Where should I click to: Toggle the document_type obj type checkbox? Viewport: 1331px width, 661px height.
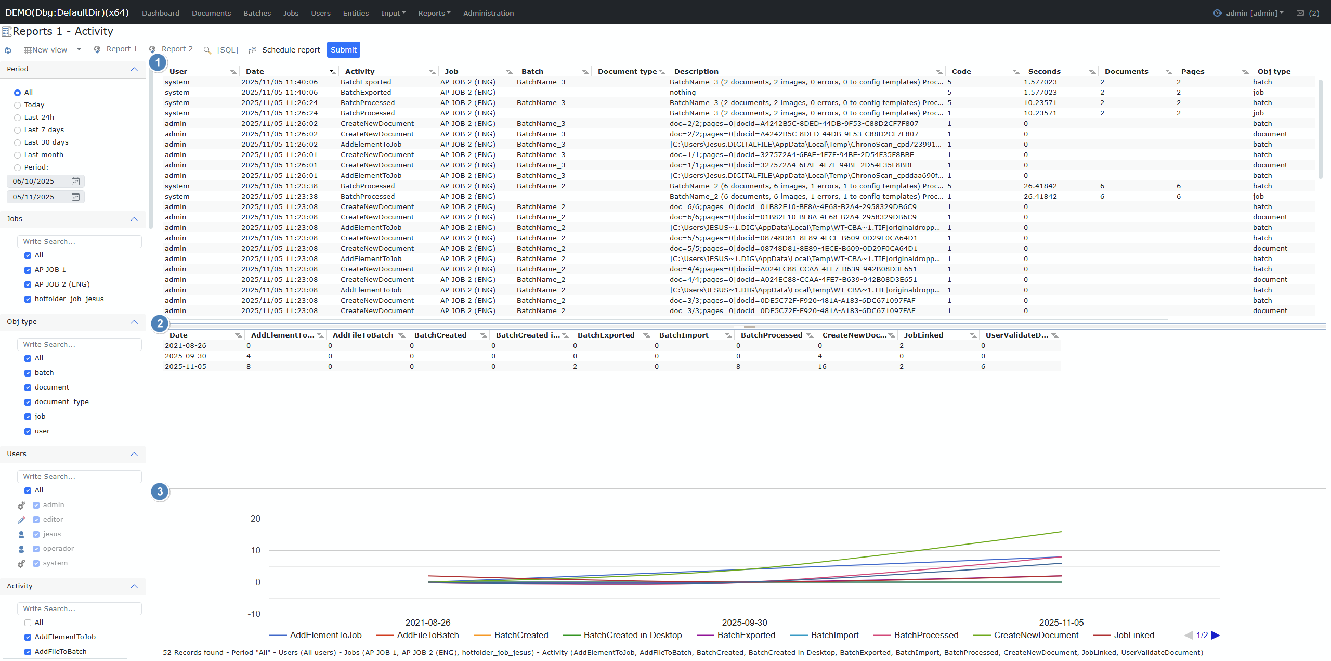28,402
